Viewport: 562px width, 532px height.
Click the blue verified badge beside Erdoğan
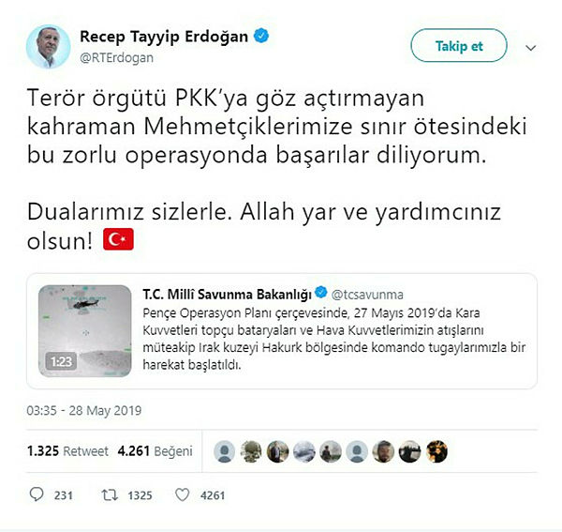pyautogui.click(x=261, y=36)
